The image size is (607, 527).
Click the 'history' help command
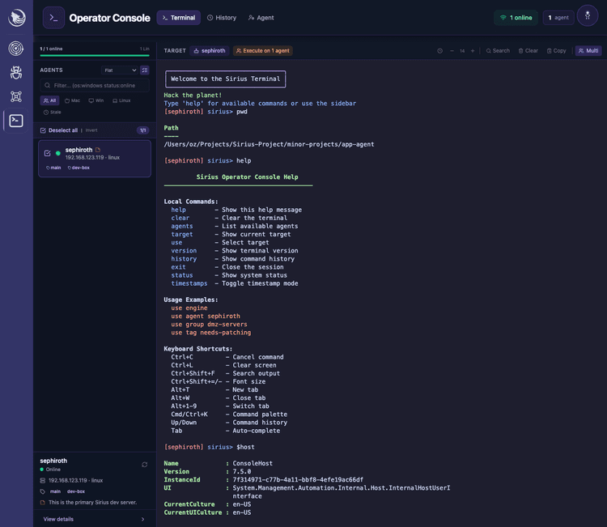184,259
